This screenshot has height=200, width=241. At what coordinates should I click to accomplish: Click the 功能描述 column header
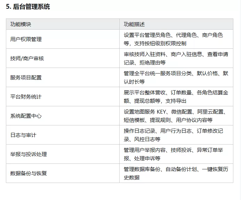click(134, 24)
